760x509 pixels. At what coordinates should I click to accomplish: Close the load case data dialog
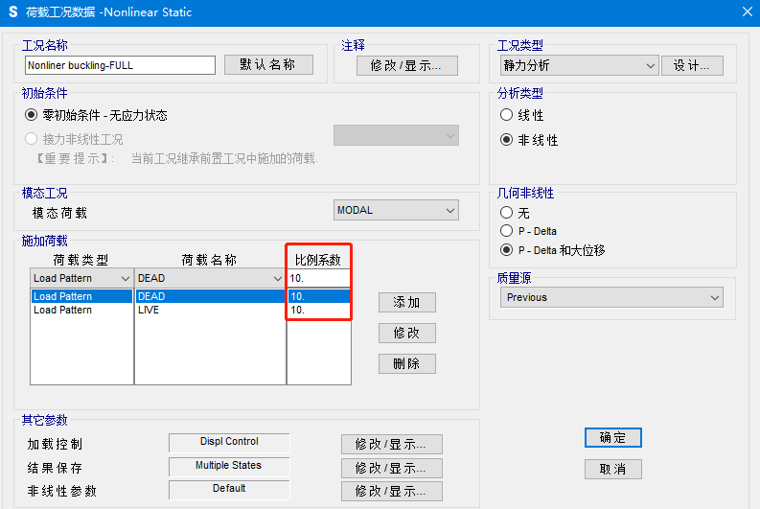pyautogui.click(x=747, y=12)
